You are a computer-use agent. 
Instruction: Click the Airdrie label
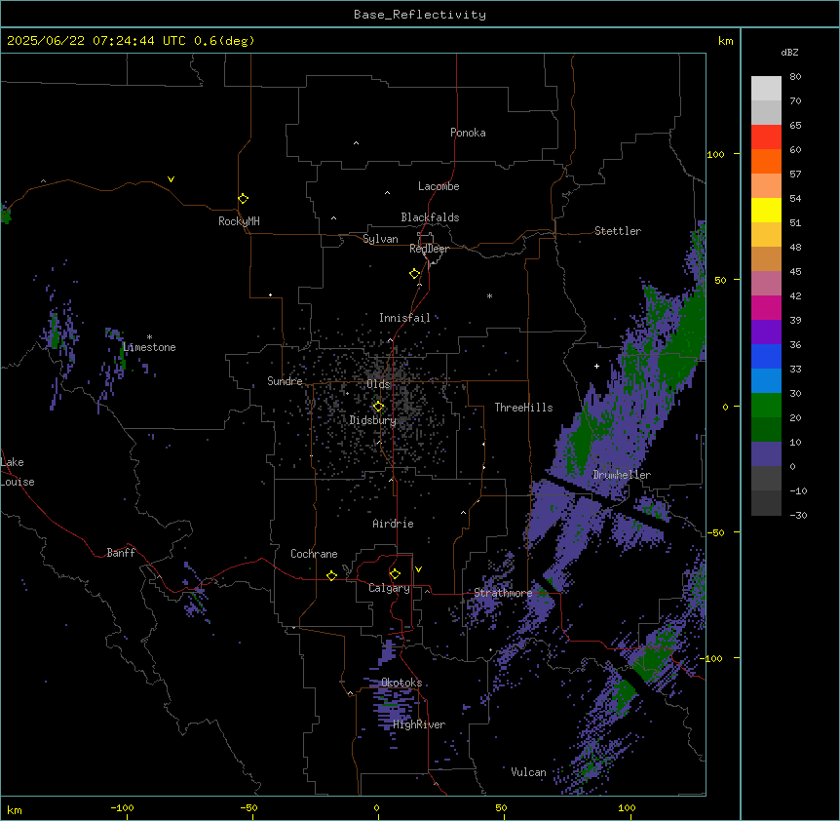(393, 524)
